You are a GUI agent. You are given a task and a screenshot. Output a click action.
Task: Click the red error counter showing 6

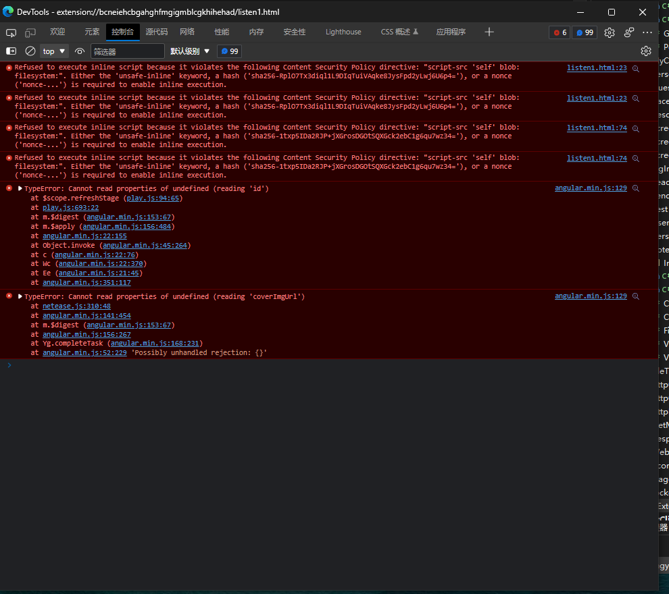click(559, 32)
